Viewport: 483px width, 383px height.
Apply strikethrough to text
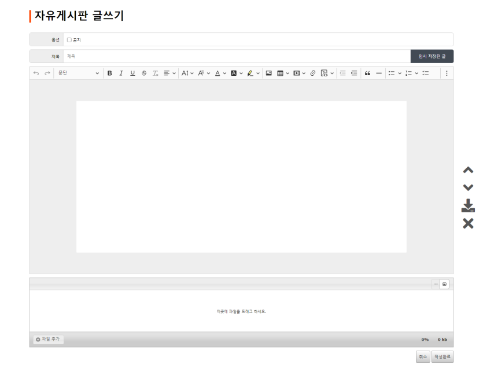(143, 73)
